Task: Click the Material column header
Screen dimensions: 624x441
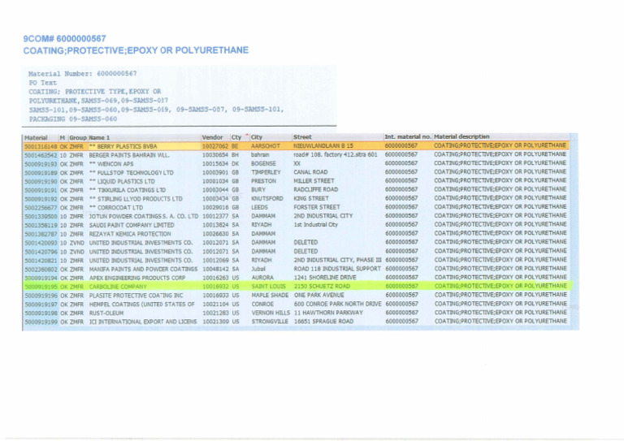Action: (x=36, y=137)
